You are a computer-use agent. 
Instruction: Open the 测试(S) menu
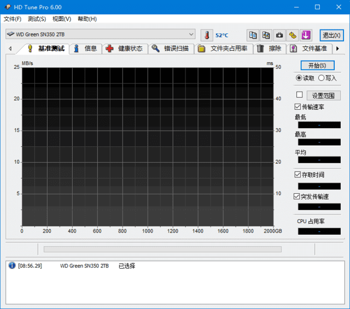pyautogui.click(x=37, y=19)
